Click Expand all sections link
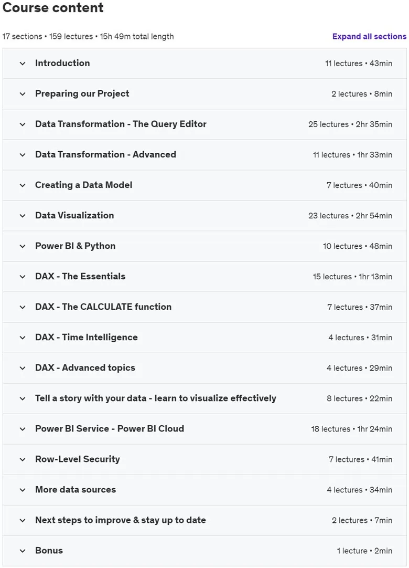This screenshot has height=568, width=409. coord(369,36)
